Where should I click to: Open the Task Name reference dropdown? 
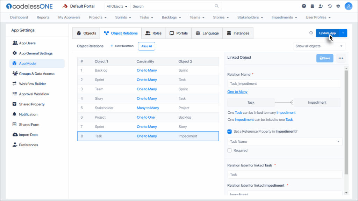(285, 142)
